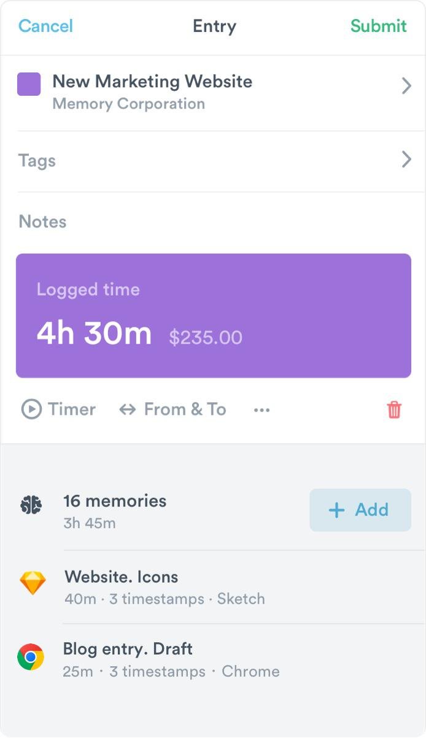Submit the time entry
The width and height of the screenshot is (426, 738).
[x=378, y=26]
